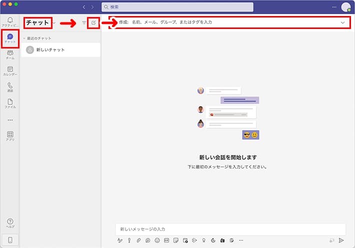The width and height of the screenshot is (355, 248).
Task: Schedule a meeting from compose toolbar
Action: [x=185, y=240]
